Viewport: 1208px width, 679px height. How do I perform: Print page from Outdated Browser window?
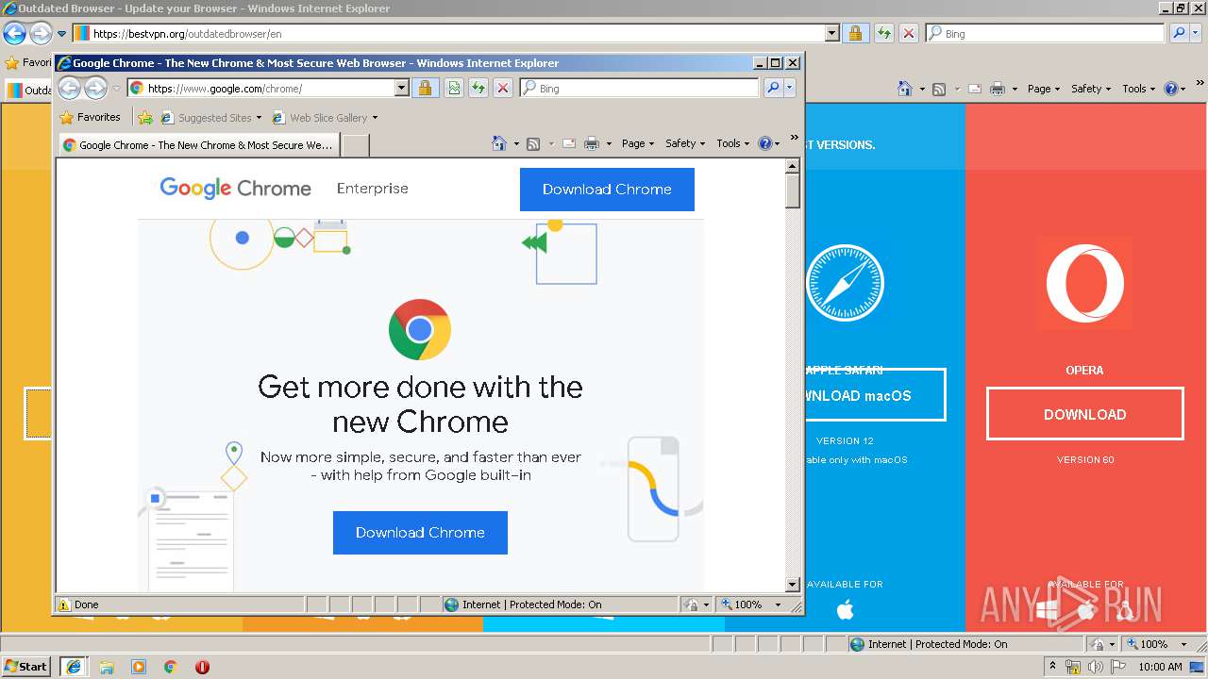click(x=998, y=89)
